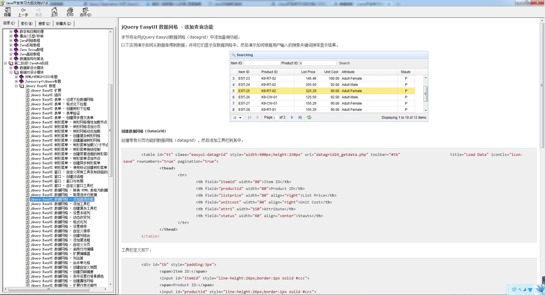Go back with 上一步 toolbar icon
545x295 pixels.
[x=23, y=12]
